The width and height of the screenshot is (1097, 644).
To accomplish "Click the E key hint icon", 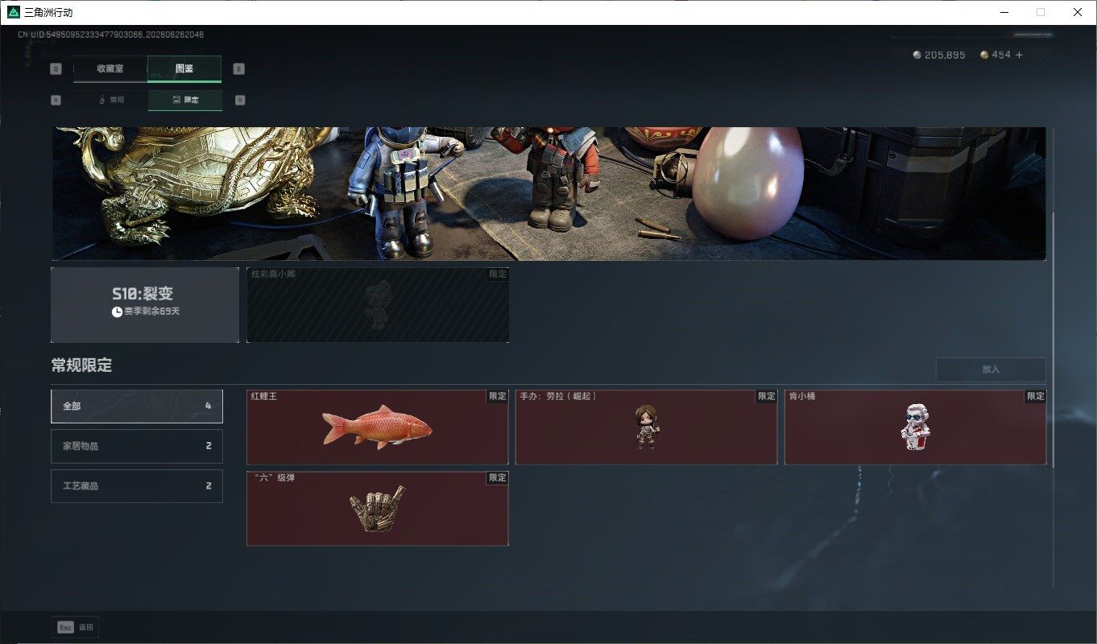I will point(238,68).
